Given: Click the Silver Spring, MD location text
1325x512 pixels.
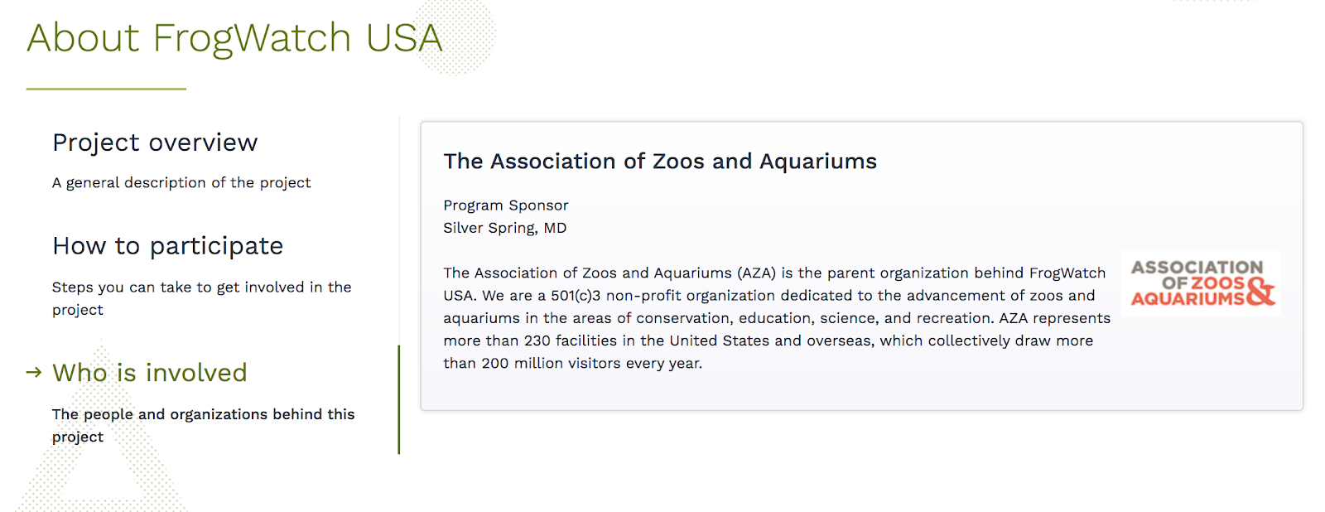Looking at the screenshot, I should pyautogui.click(x=504, y=228).
